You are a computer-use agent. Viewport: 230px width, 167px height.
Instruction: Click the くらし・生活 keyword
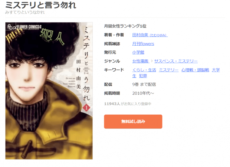tap(144, 70)
